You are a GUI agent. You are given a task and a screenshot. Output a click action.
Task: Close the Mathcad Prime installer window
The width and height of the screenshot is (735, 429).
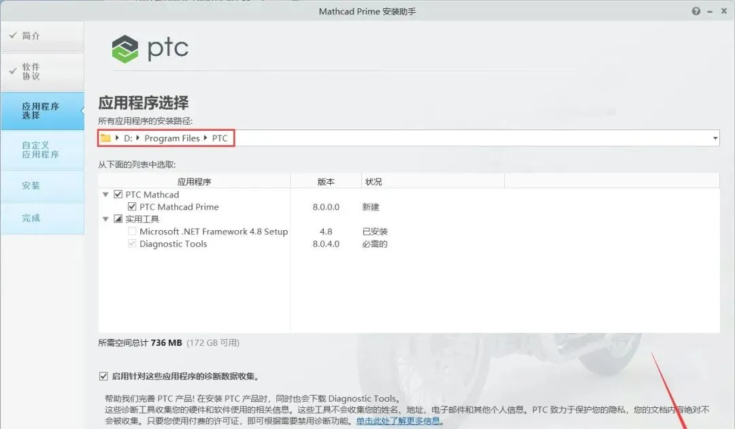click(x=723, y=11)
